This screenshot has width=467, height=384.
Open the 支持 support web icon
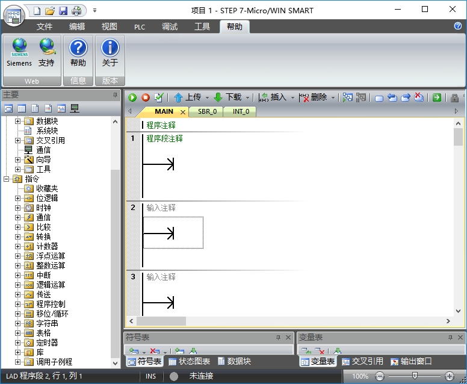46,52
